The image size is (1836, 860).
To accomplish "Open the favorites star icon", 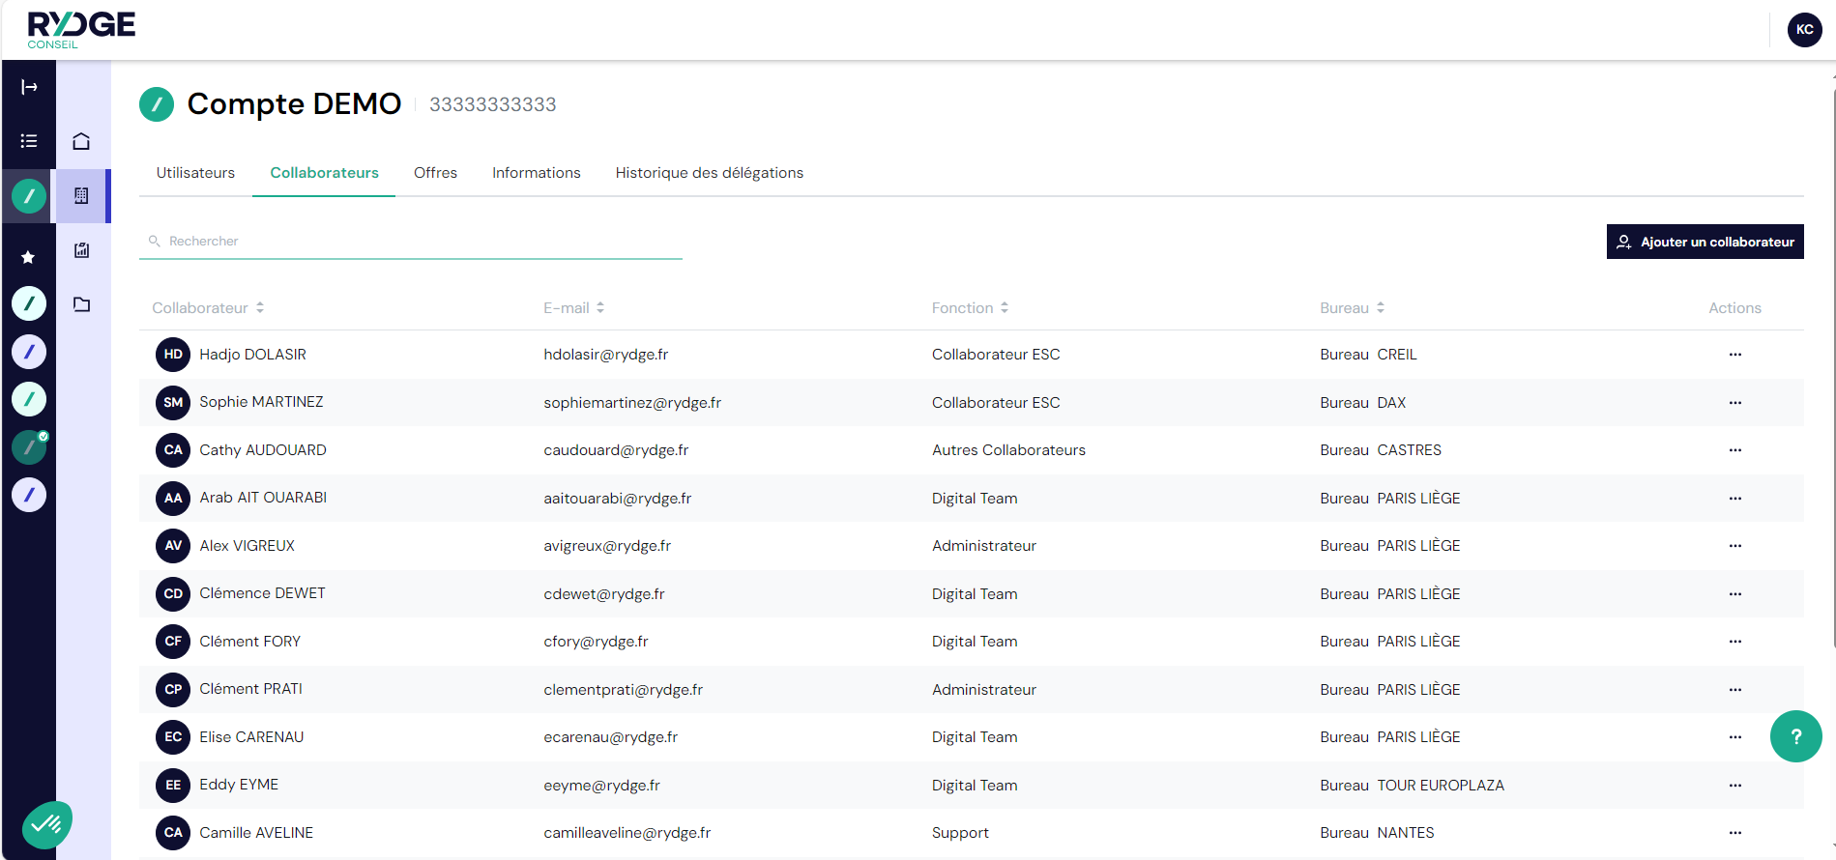I will [28, 257].
